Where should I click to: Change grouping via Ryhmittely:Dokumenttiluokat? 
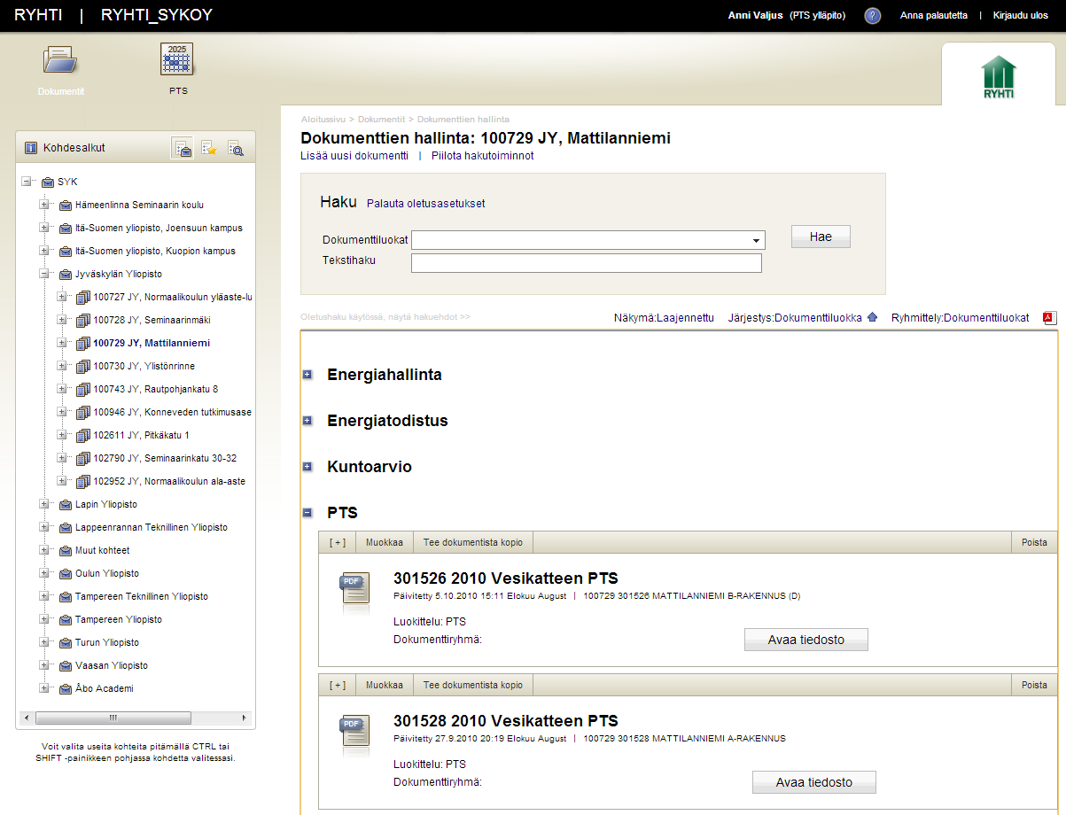[961, 317]
